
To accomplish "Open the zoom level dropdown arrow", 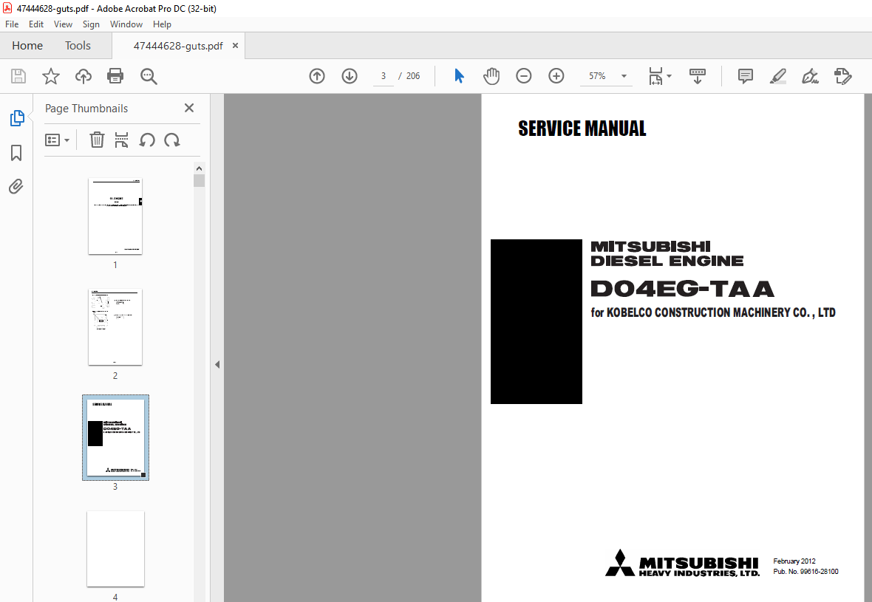I will (624, 76).
